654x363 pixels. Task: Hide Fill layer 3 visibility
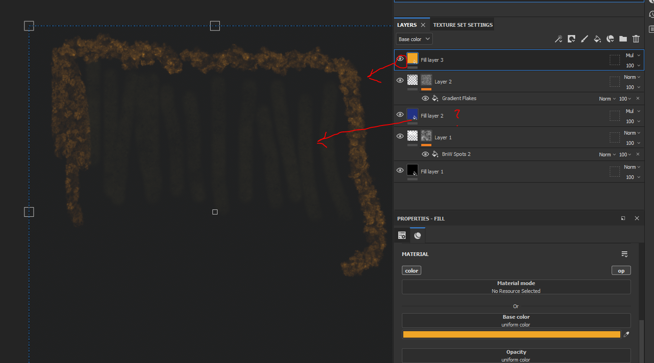coord(400,58)
